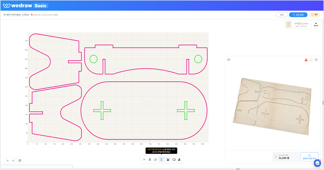The height and width of the screenshot is (170, 324).
Task: Undo the last action
Action: 7,160
